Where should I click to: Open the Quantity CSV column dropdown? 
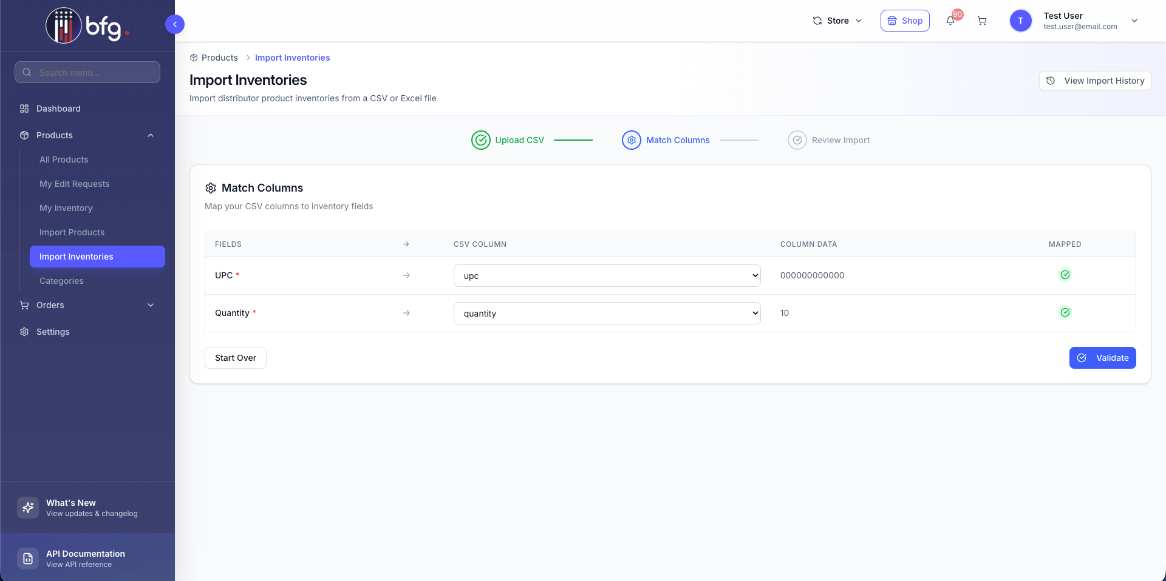[x=607, y=314]
